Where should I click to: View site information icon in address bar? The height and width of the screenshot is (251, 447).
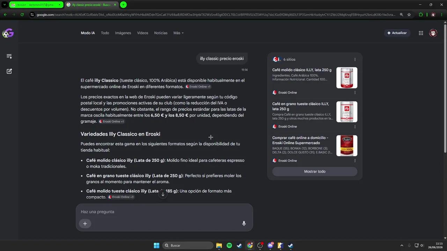click(x=32, y=15)
